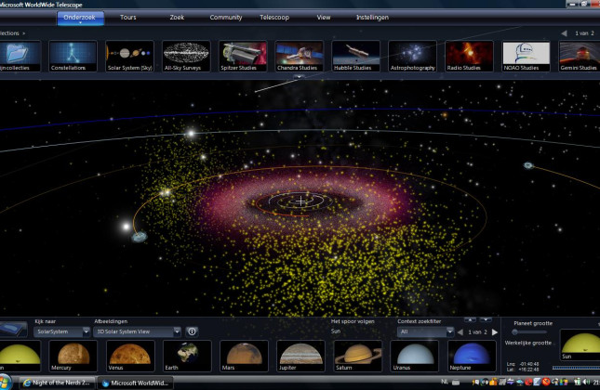Select the Venus planet thumbnail

coord(130,356)
